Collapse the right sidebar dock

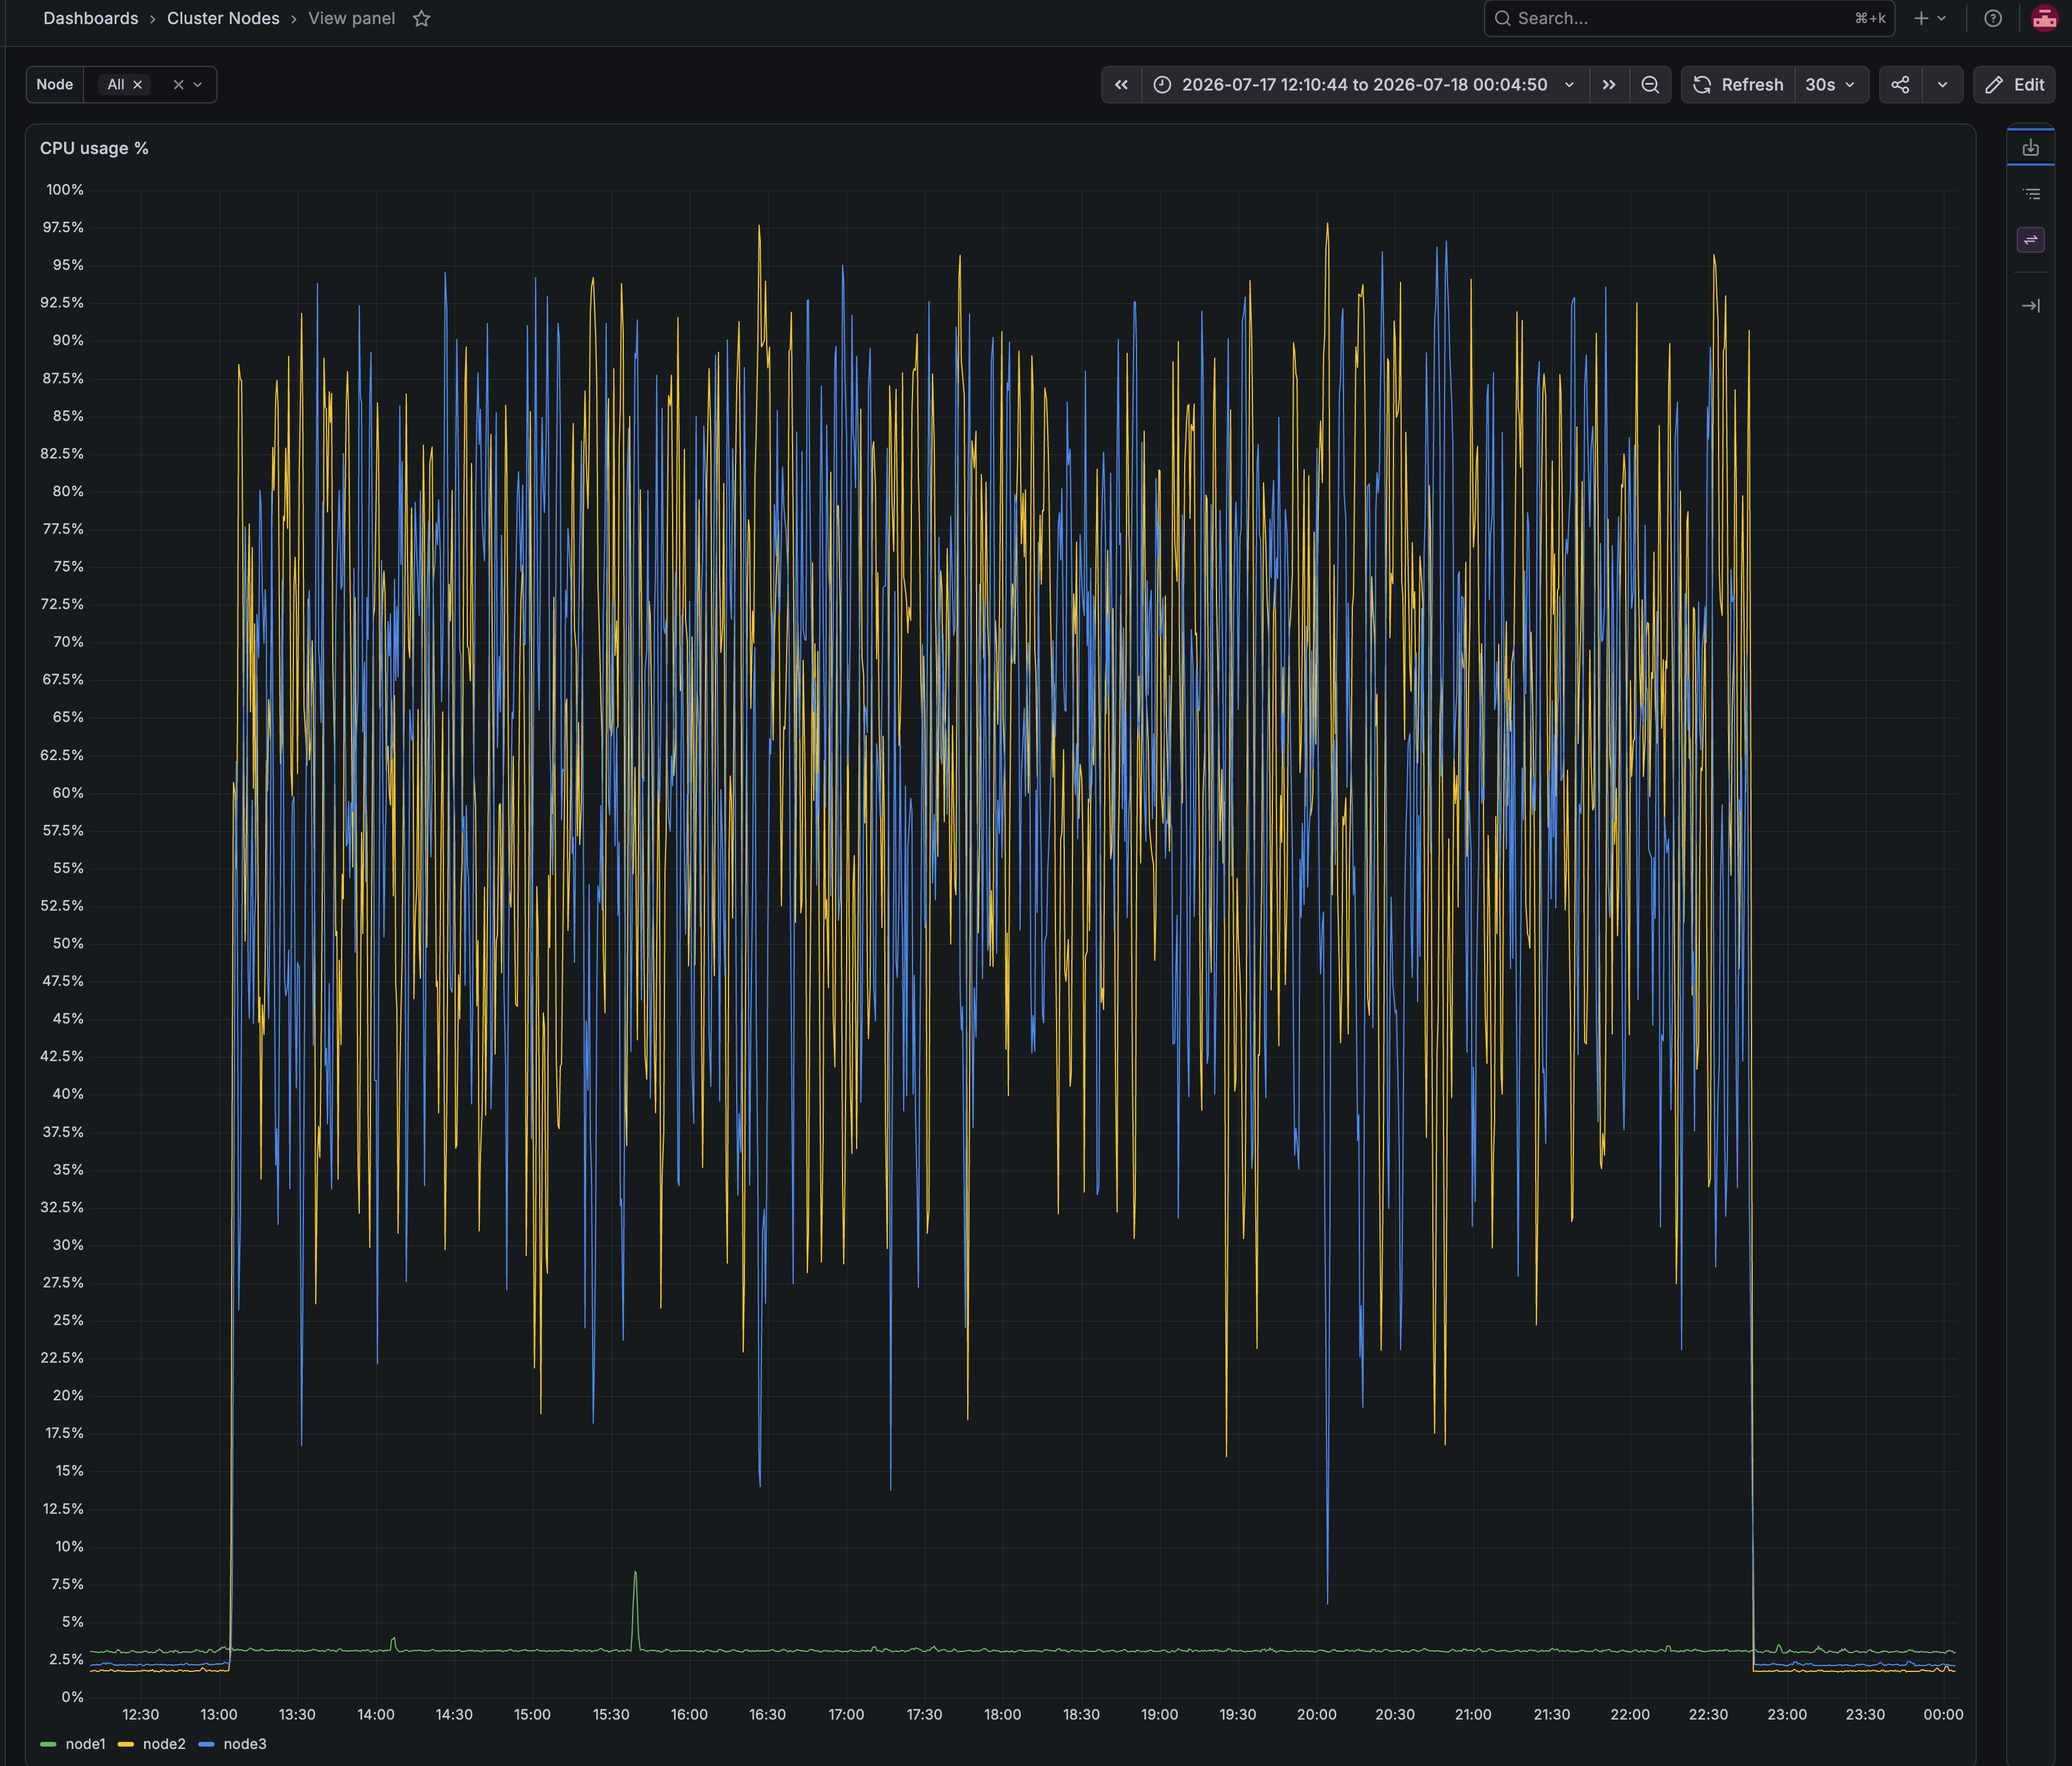(2030, 306)
